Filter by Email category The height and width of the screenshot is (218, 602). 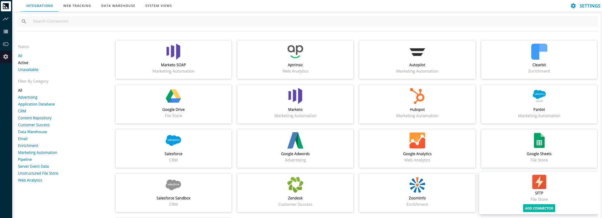tap(23, 139)
